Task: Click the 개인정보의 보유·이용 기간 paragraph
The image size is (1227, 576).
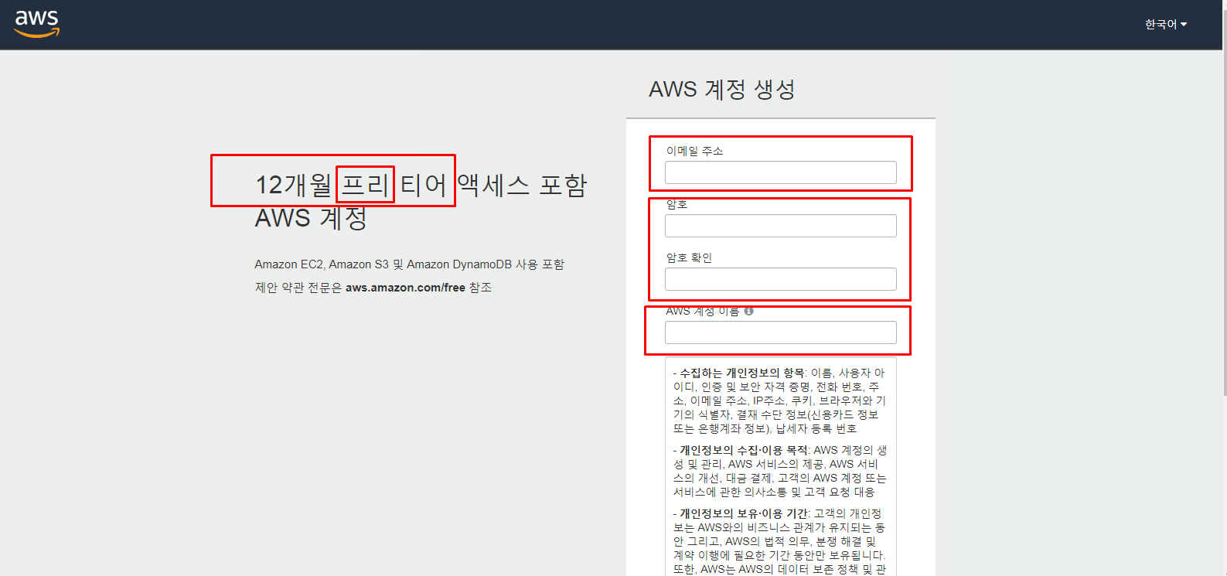Action: coord(780,541)
